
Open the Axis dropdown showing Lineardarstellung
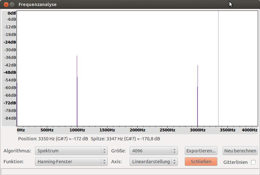tap(154, 162)
